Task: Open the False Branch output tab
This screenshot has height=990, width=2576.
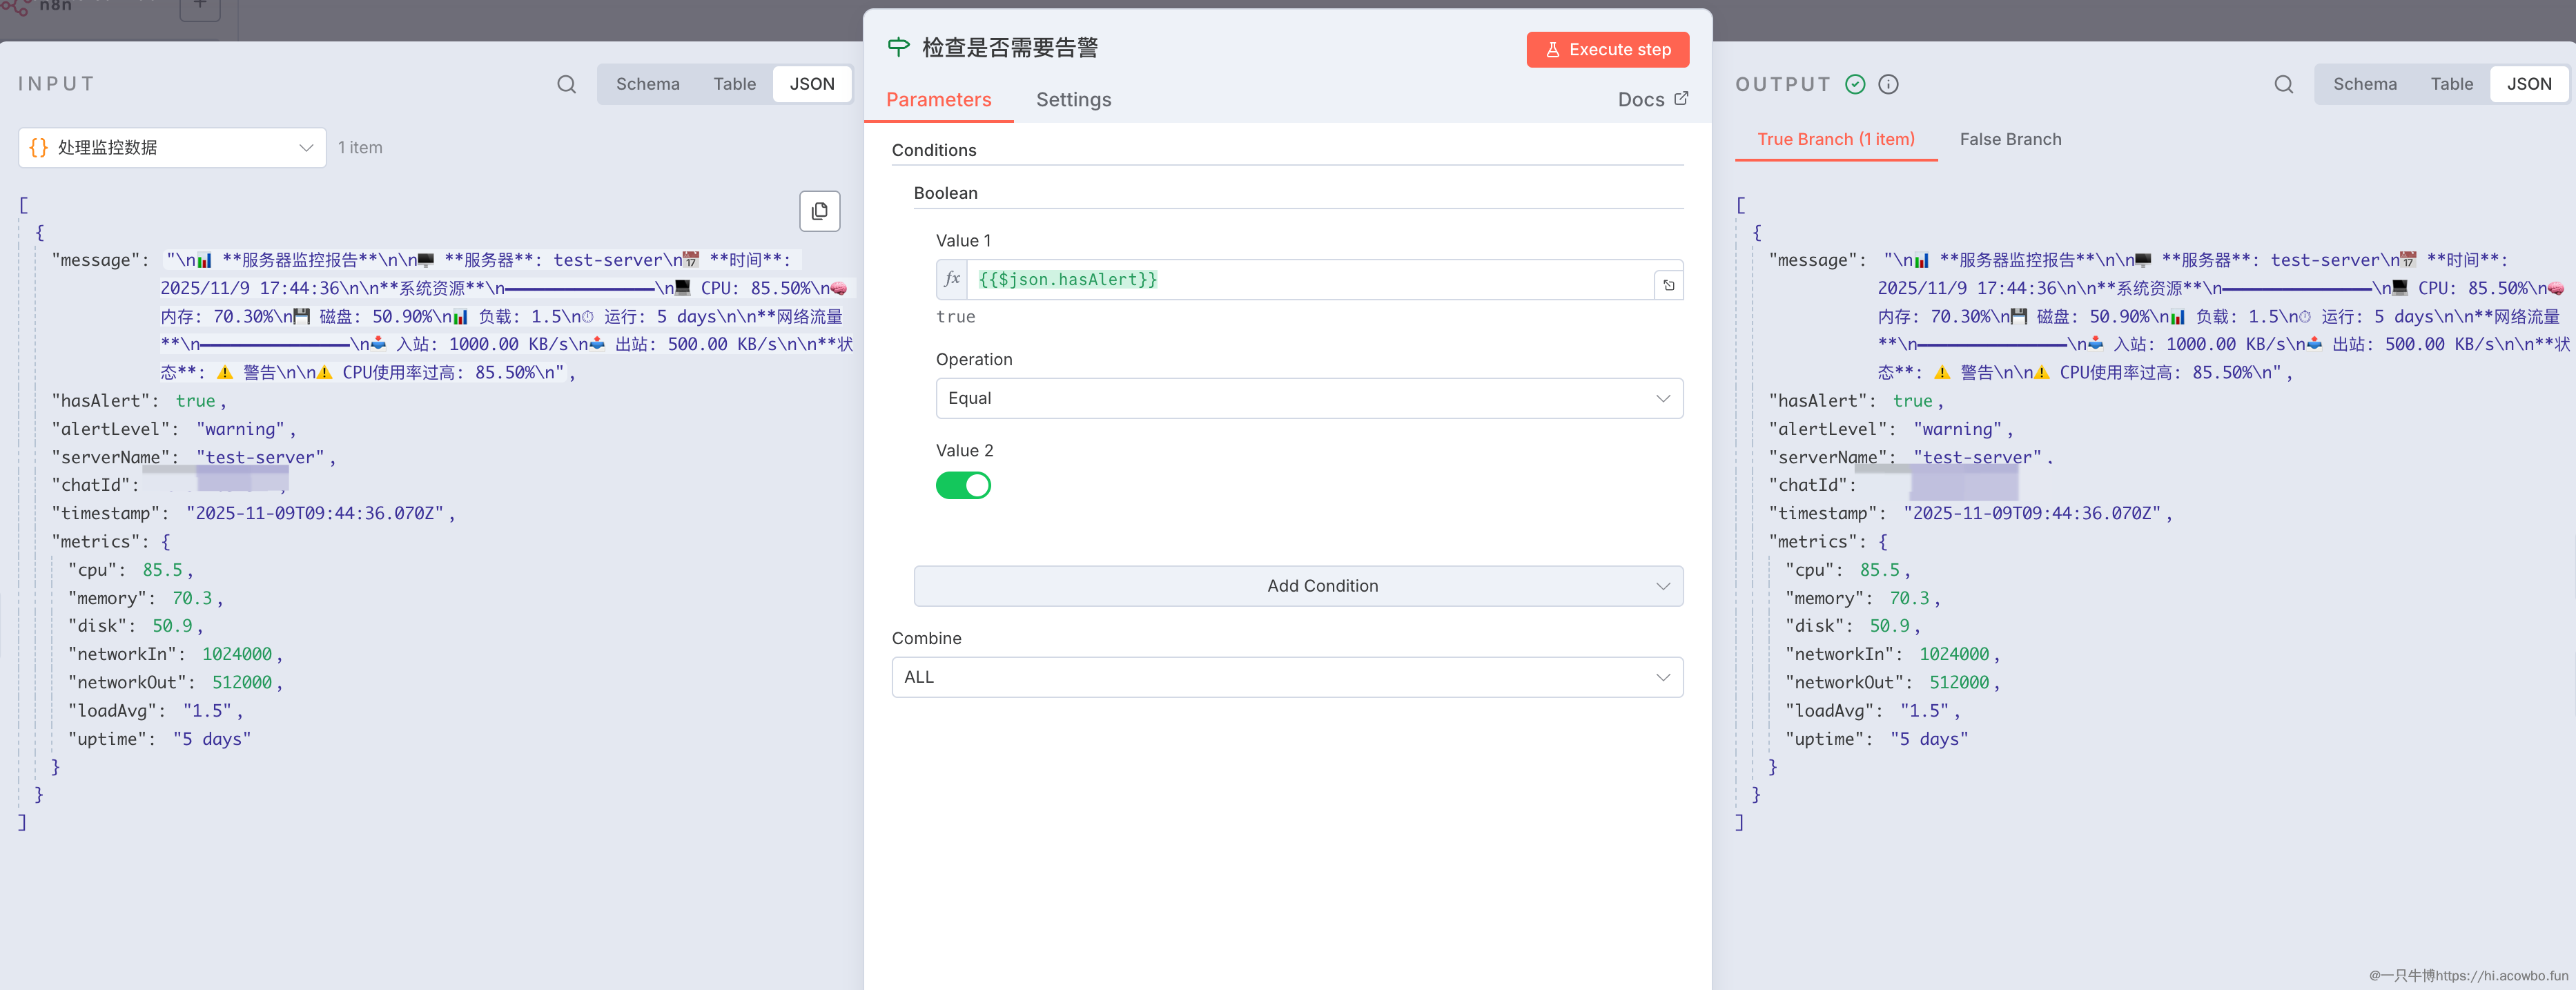Action: click(x=2010, y=139)
